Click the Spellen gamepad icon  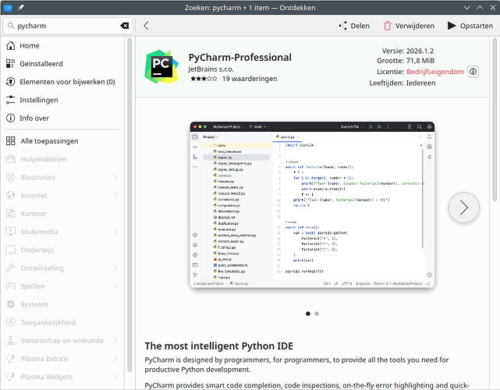[10, 286]
